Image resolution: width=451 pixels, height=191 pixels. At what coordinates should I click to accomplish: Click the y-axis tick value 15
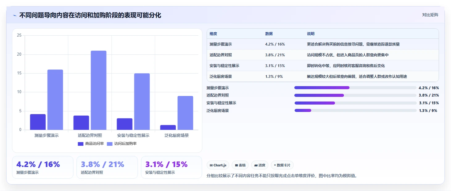[x=19, y=73]
